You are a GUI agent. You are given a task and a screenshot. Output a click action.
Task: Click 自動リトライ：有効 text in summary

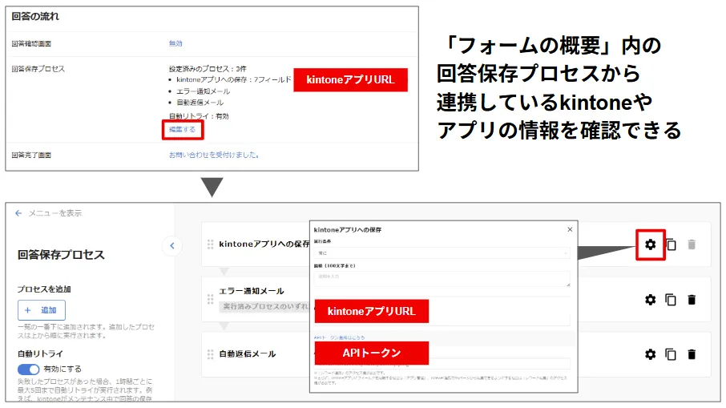pos(199,115)
